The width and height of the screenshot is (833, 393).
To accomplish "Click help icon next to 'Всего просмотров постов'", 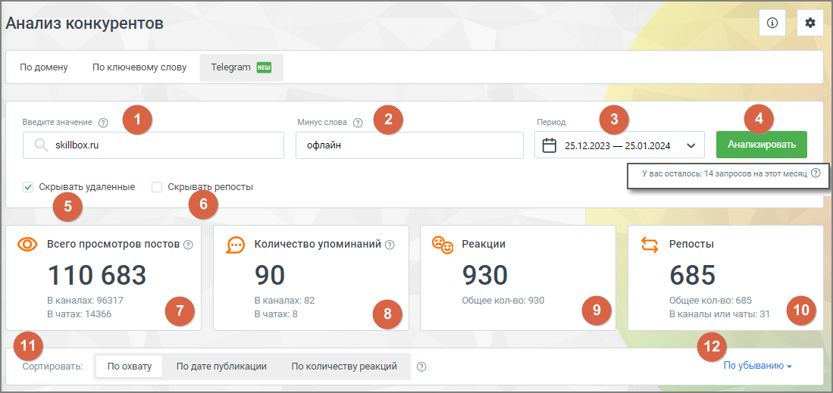I will [x=187, y=245].
